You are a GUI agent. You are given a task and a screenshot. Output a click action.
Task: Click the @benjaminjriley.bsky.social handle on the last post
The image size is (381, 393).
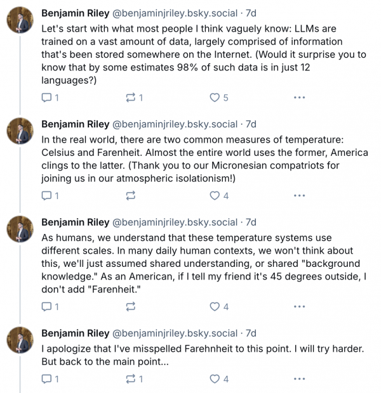coord(175,333)
